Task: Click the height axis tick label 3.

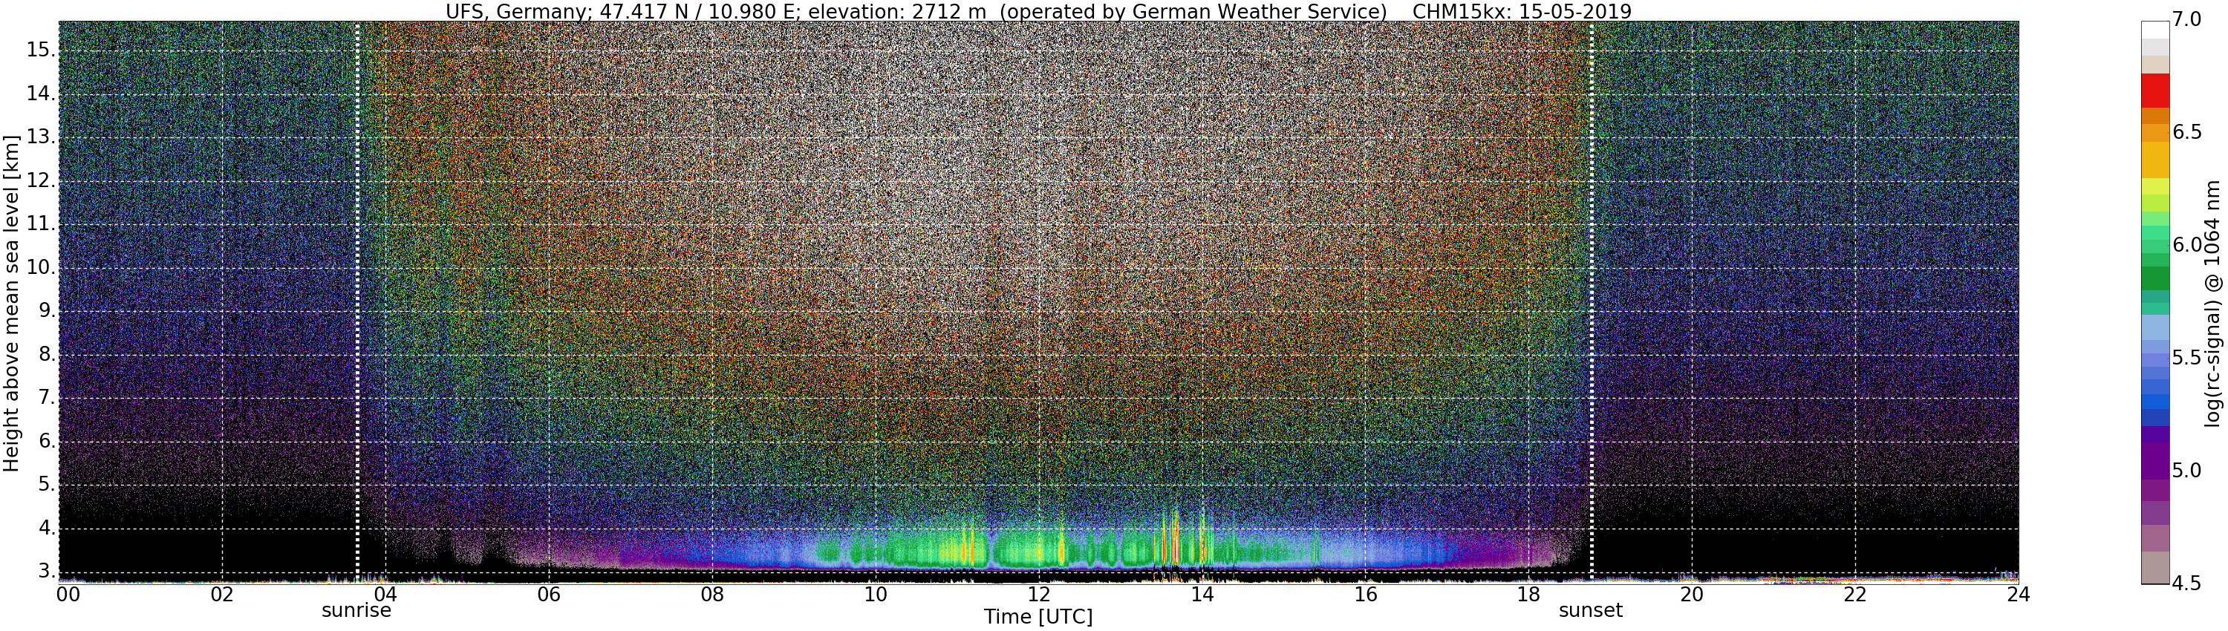Action: [47, 572]
